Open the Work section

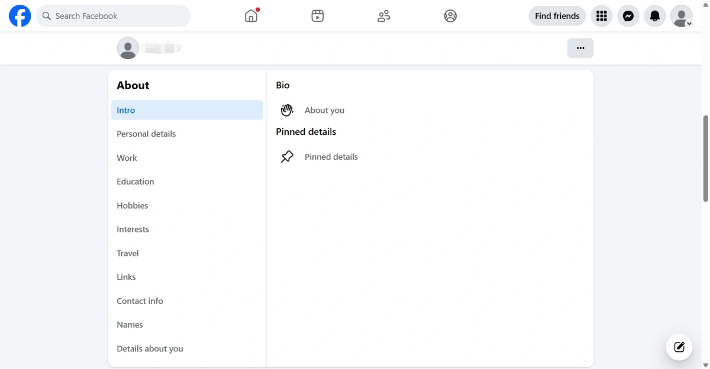coord(187,158)
